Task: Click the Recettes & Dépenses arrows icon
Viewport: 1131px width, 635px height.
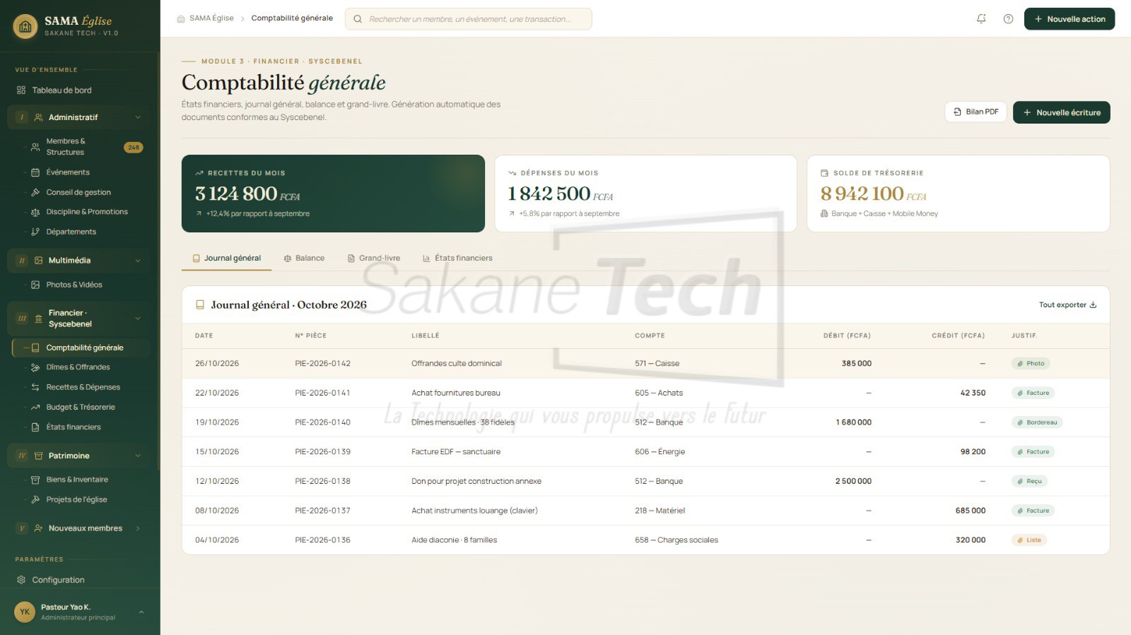Action: 35,387
